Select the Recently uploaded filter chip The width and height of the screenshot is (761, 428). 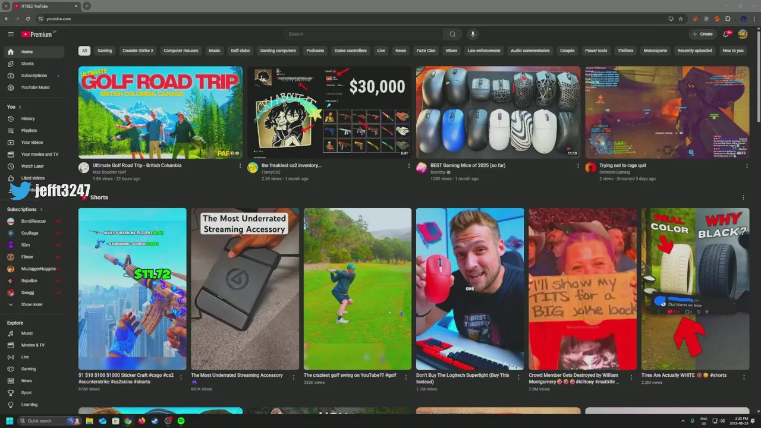pyautogui.click(x=694, y=51)
